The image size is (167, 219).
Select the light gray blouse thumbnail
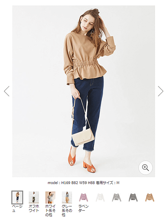tap(117, 197)
